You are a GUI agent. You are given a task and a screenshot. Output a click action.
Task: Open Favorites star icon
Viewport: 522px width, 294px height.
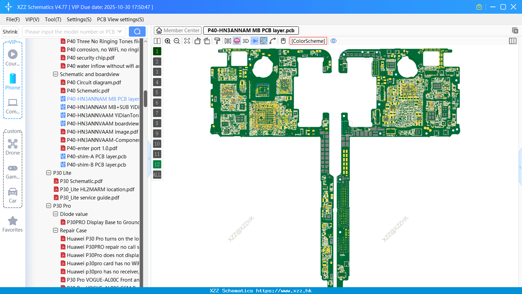tap(13, 224)
